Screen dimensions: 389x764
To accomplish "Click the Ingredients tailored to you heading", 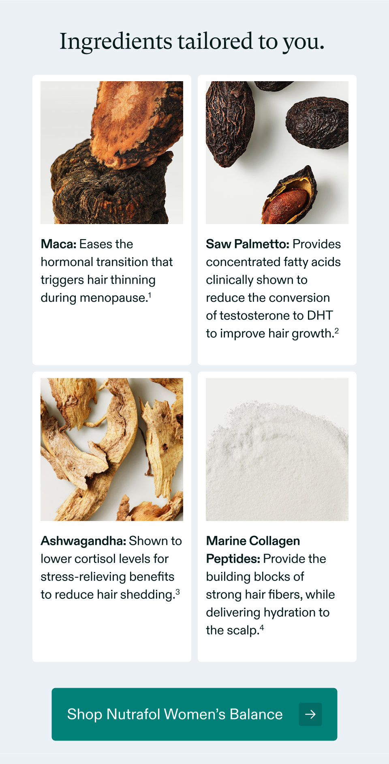I will [x=192, y=42].
